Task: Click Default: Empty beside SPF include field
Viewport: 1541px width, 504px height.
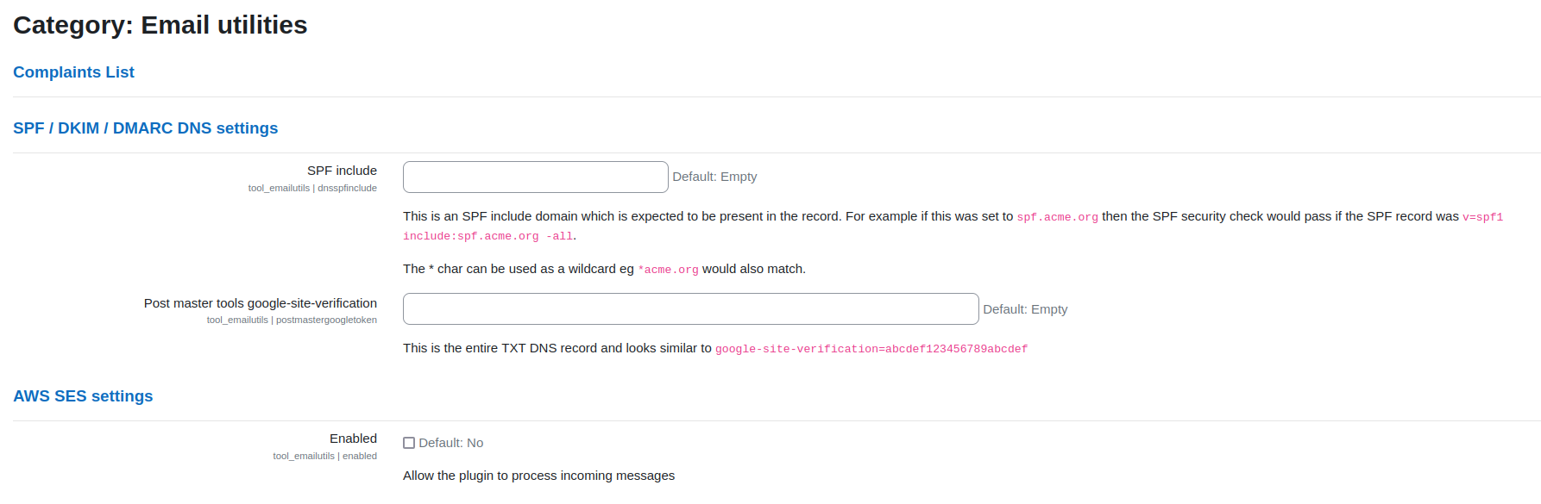Action: (714, 177)
